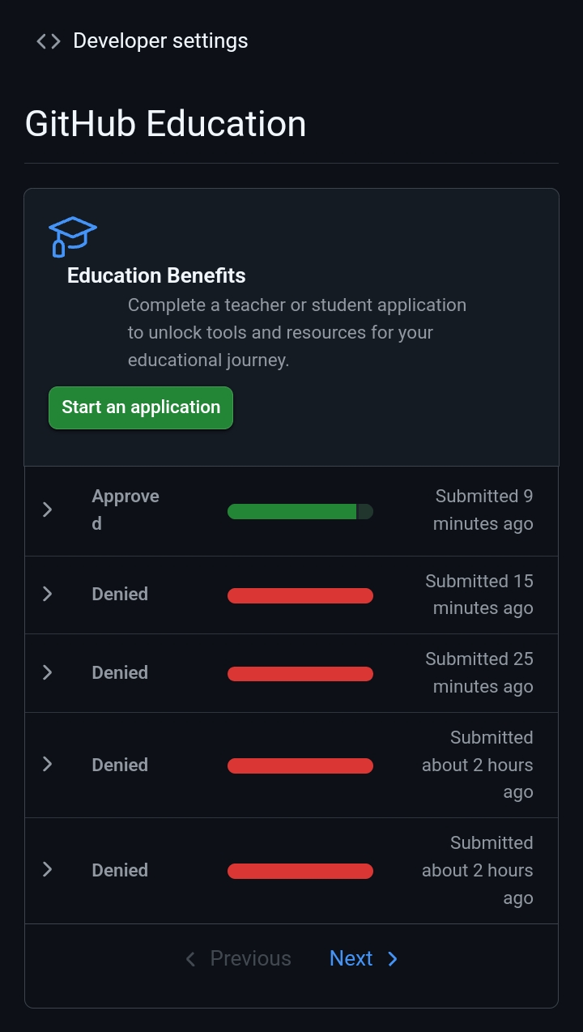Screen dimensions: 583x1032
Task: Click the graduation cap Education icon
Action: click(72, 236)
